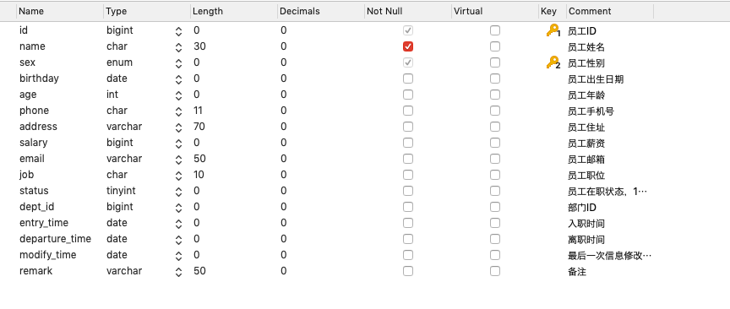
Task: Enable Not Null for birthday field
Action: pos(408,79)
